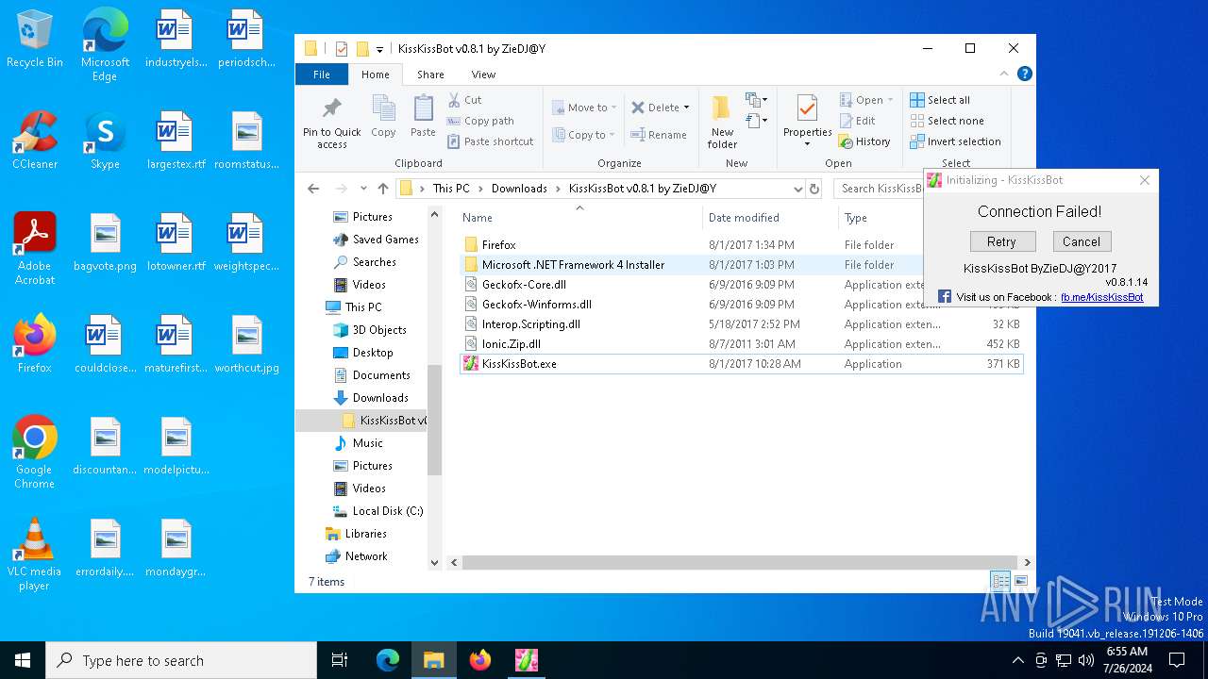The width and height of the screenshot is (1208, 679).
Task: Click Select all in ribbon
Action: click(x=940, y=100)
